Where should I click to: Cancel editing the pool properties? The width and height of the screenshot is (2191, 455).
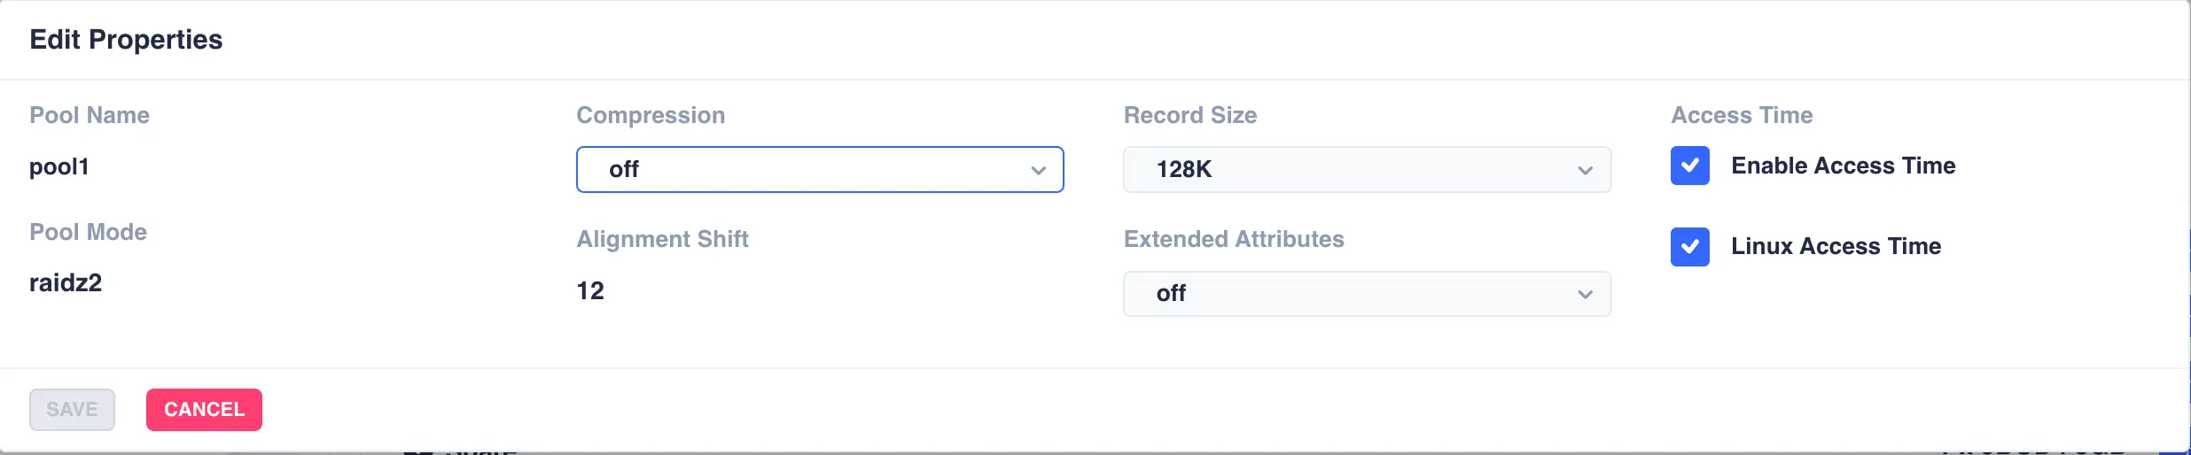[204, 409]
